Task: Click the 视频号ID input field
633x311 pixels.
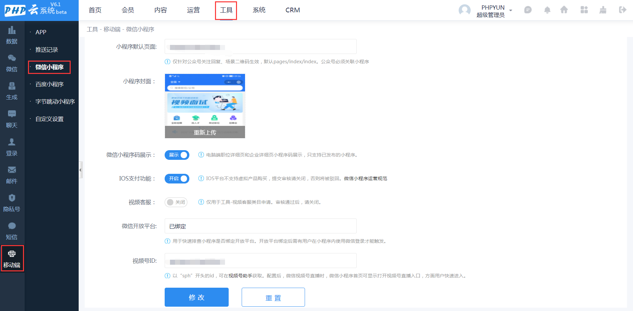Action: (x=261, y=261)
